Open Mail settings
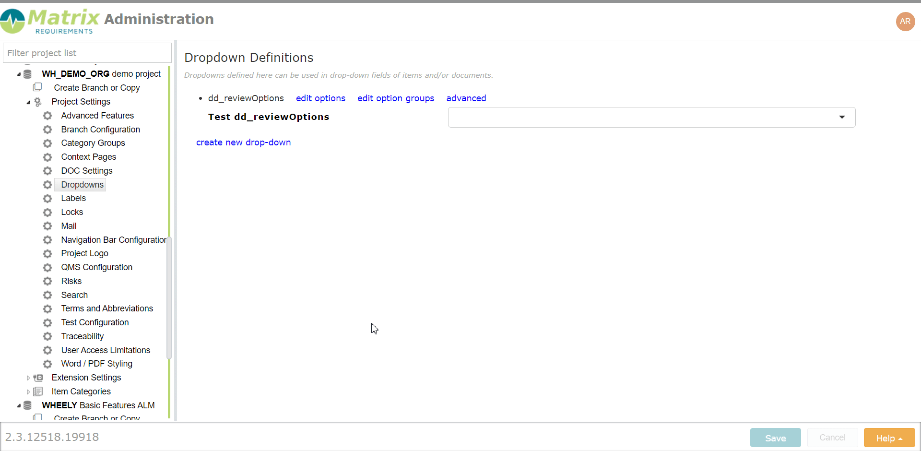The image size is (921, 451). point(69,226)
